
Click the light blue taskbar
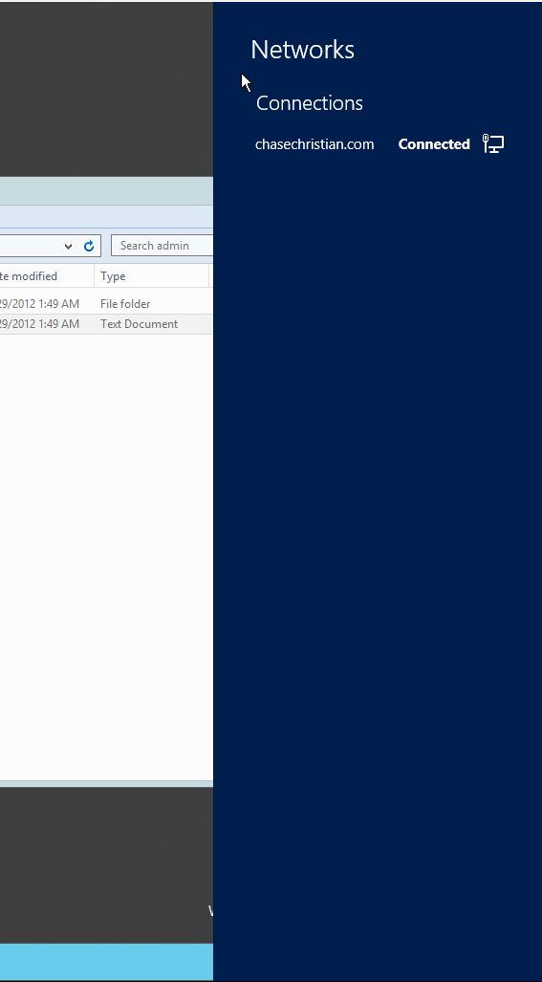[106, 961]
